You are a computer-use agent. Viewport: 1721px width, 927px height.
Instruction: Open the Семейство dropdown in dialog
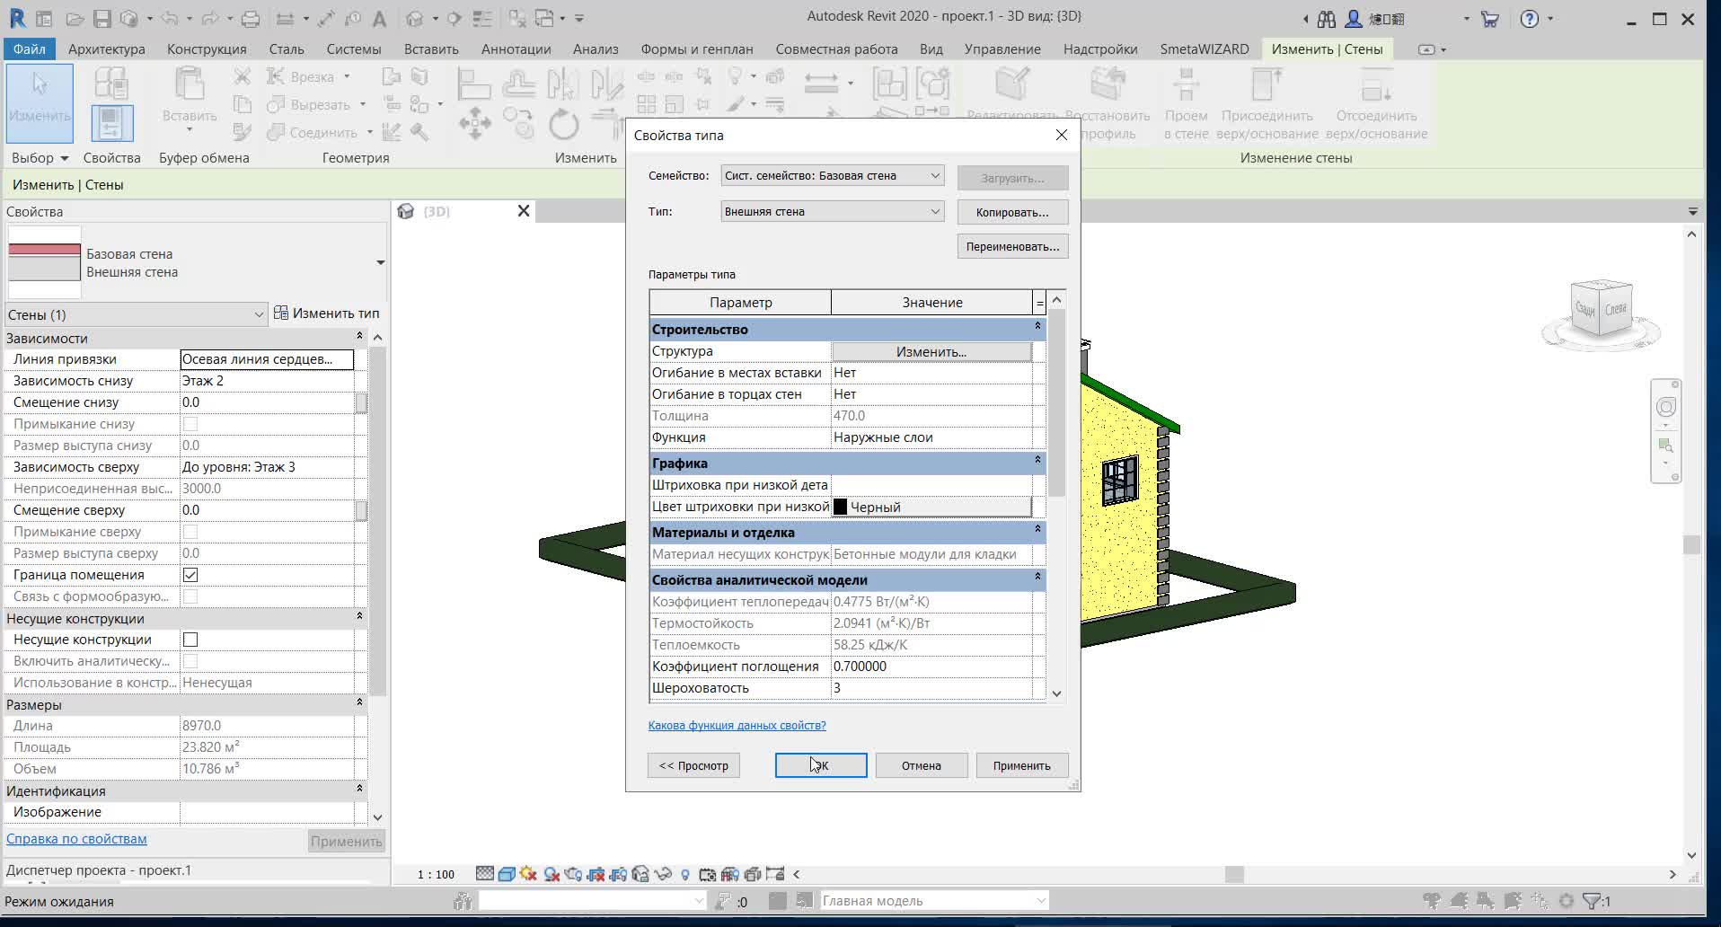click(832, 176)
